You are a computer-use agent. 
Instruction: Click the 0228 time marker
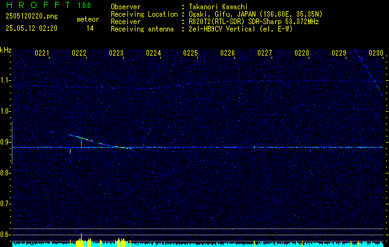click(x=302, y=53)
